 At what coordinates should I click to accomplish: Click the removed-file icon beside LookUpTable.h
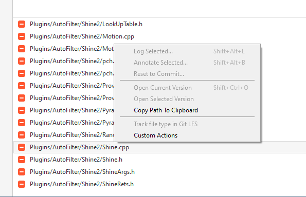(x=22, y=24)
